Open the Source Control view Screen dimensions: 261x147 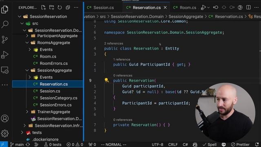4,40
